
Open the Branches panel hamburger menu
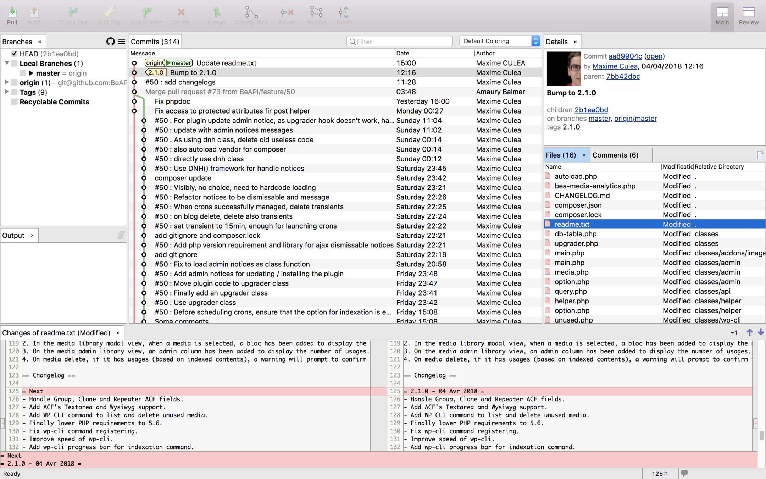[122, 42]
